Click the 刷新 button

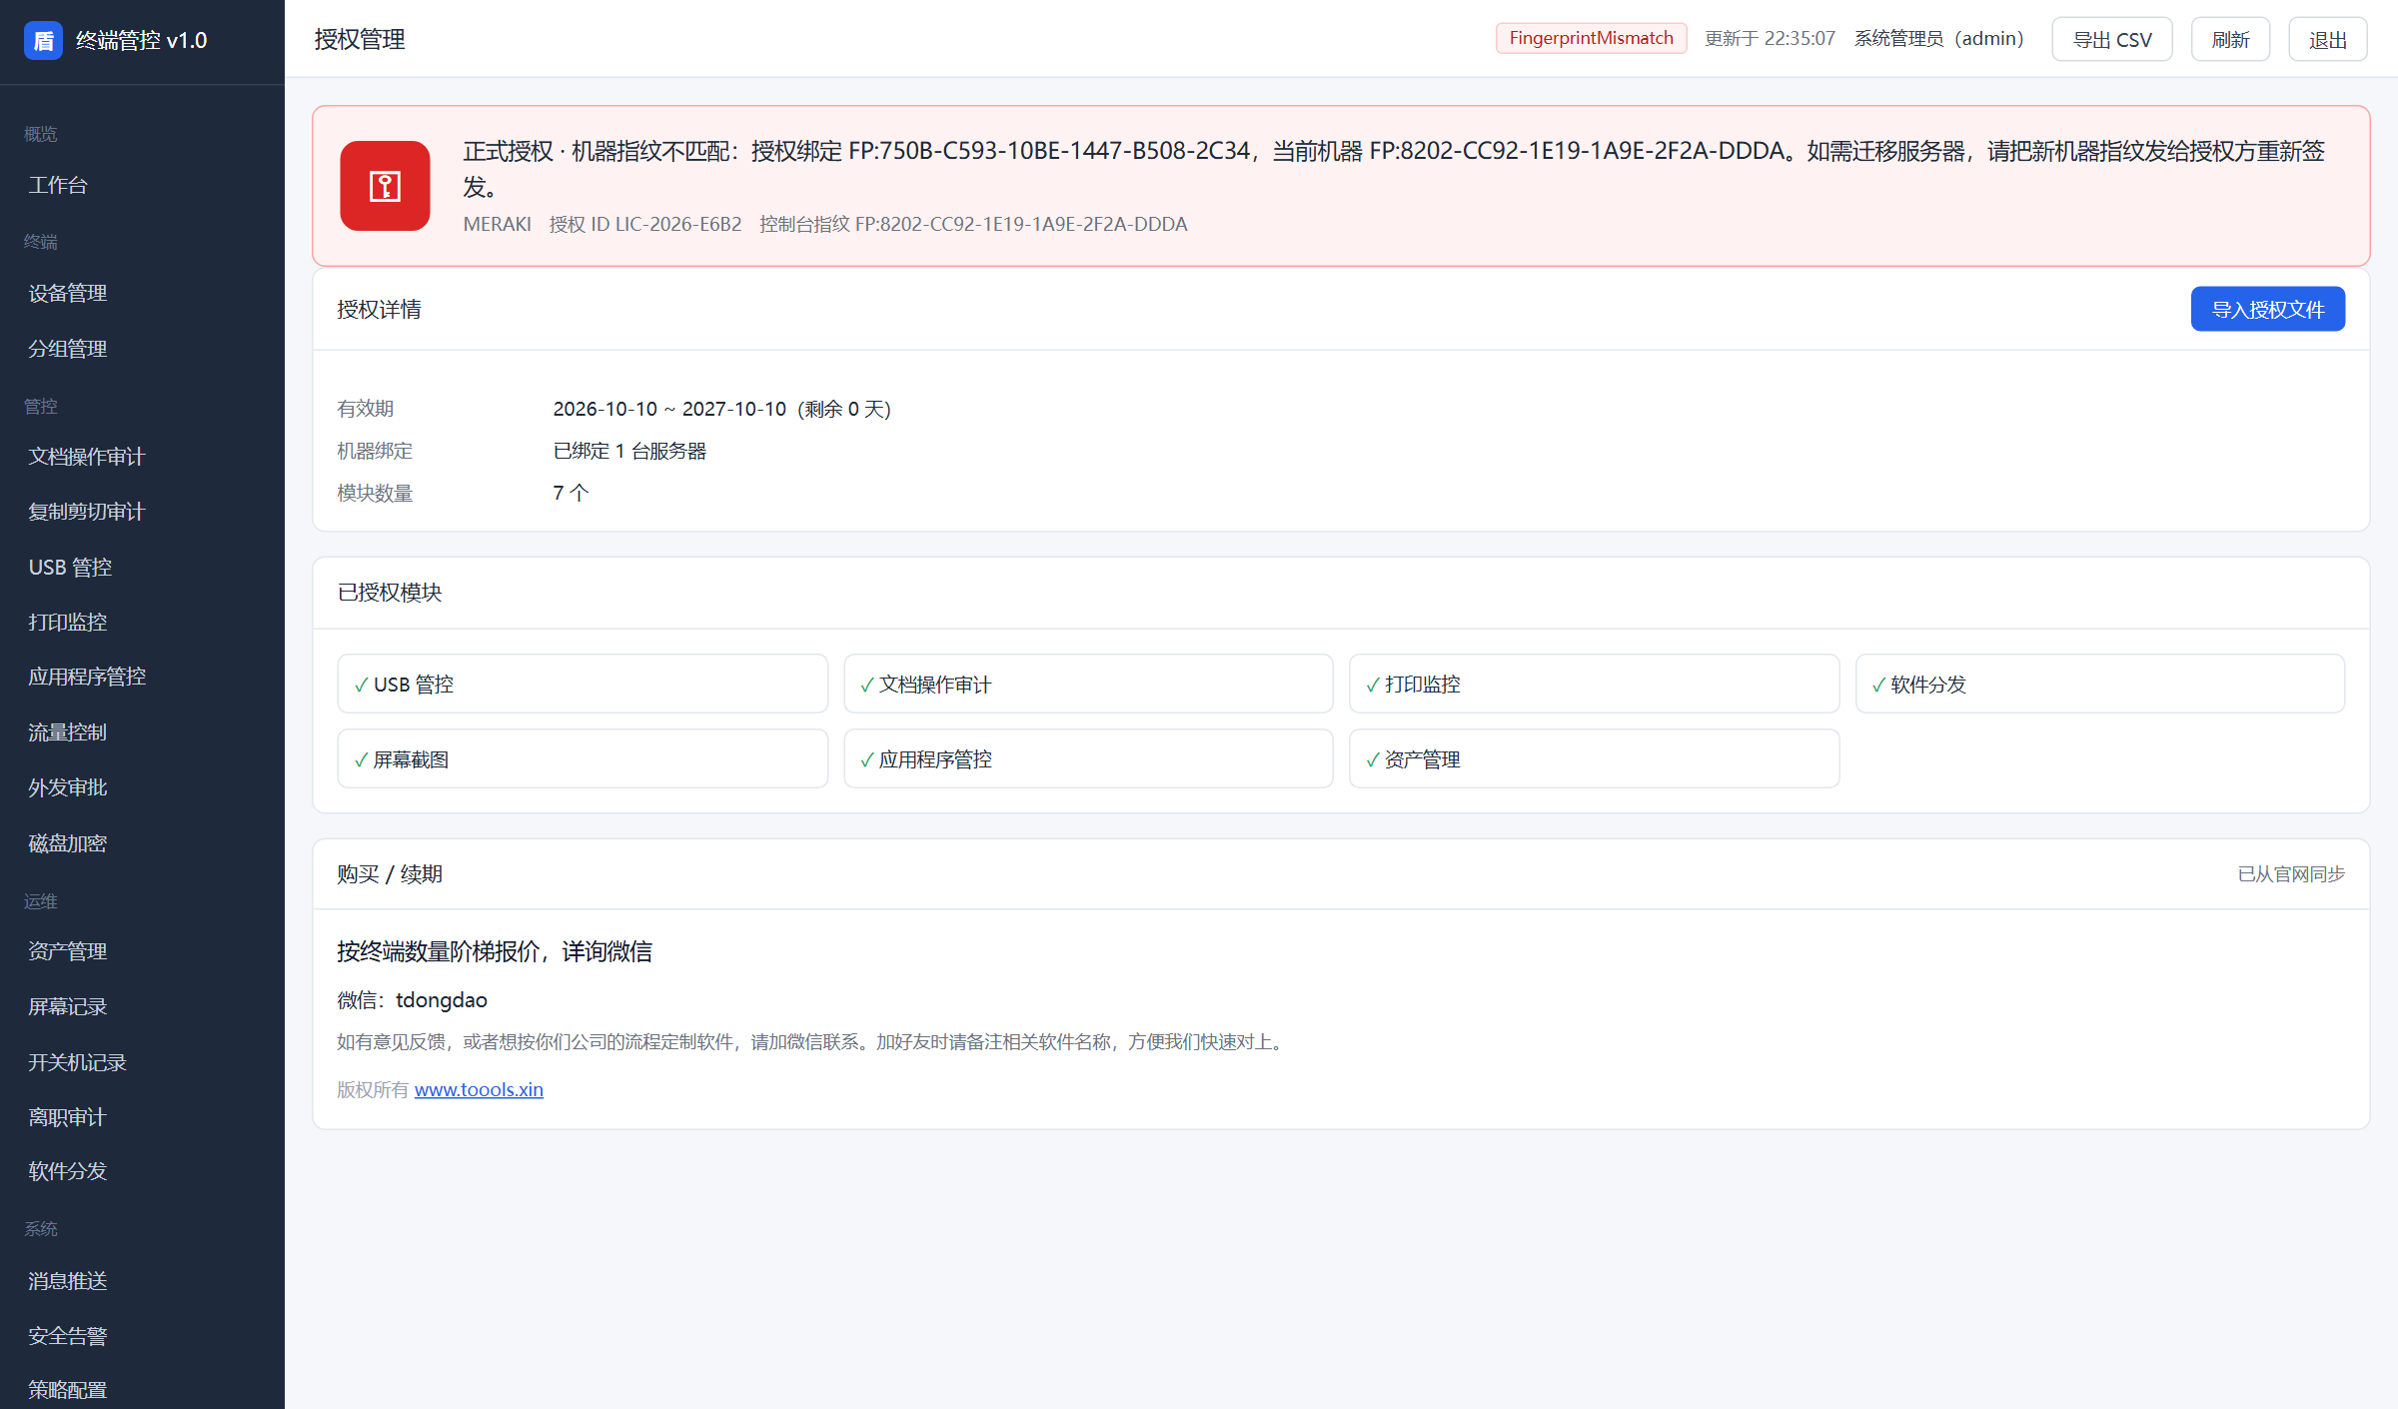tap(2230, 39)
